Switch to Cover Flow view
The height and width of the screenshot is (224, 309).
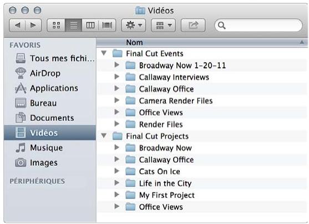pyautogui.click(x=107, y=25)
